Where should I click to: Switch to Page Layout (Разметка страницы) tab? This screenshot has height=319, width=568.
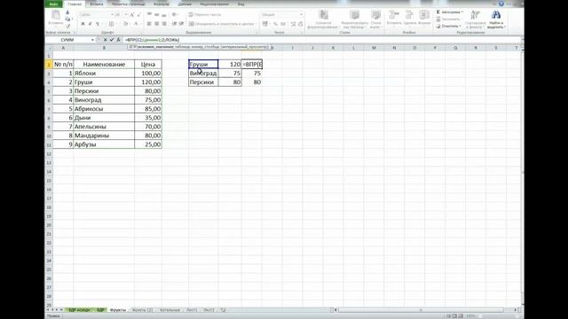[128, 4]
